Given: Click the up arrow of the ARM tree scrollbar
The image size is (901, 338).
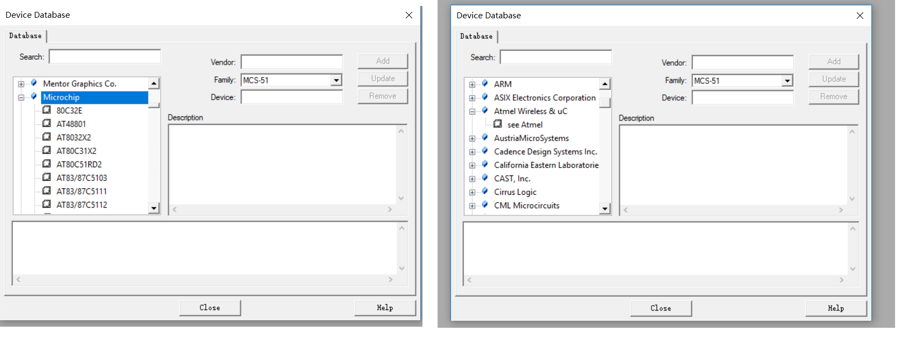Looking at the screenshot, I should [x=605, y=84].
